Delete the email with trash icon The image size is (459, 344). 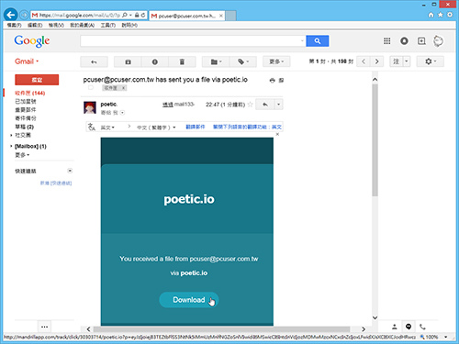[x=182, y=61]
